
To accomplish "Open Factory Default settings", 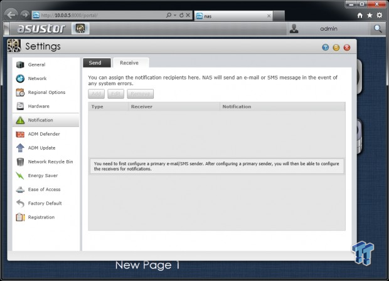I will tap(46, 203).
